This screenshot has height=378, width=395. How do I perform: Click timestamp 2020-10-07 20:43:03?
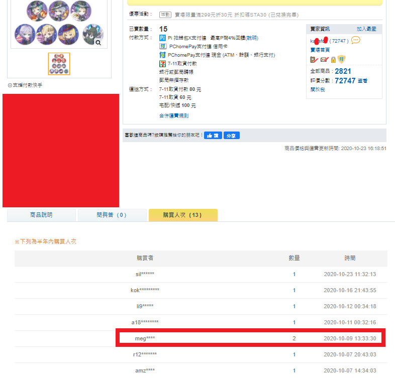(350, 354)
